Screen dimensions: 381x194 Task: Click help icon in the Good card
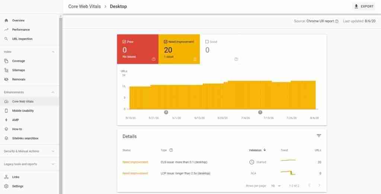tap(236, 59)
